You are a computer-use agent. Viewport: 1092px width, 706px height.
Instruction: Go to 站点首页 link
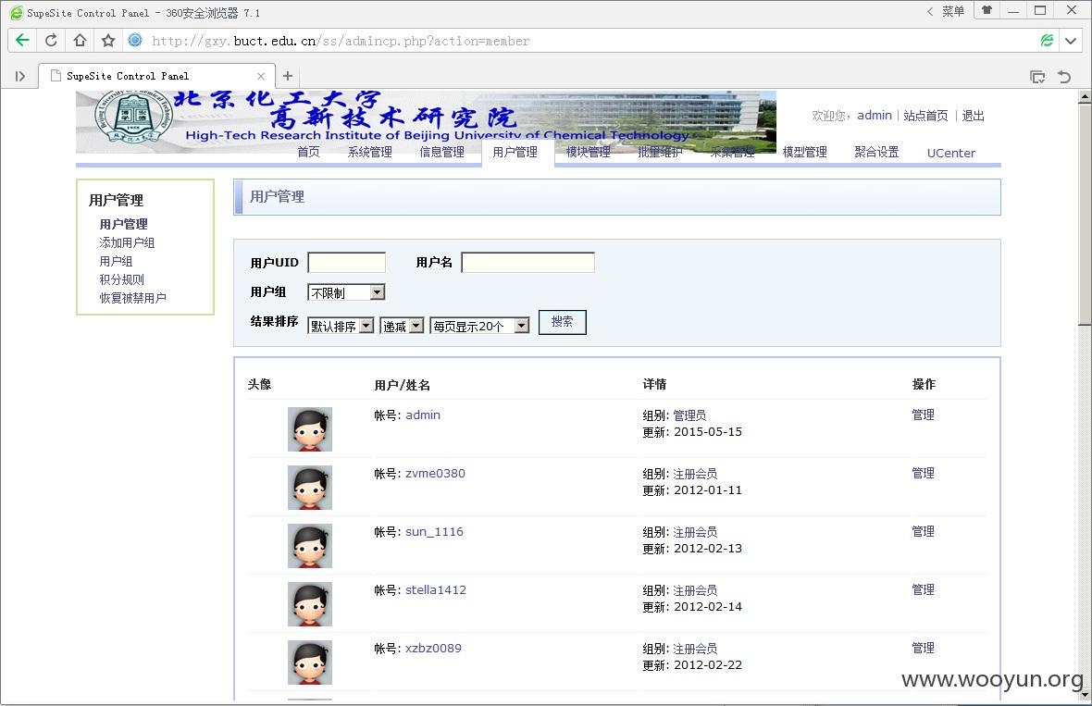pos(925,116)
